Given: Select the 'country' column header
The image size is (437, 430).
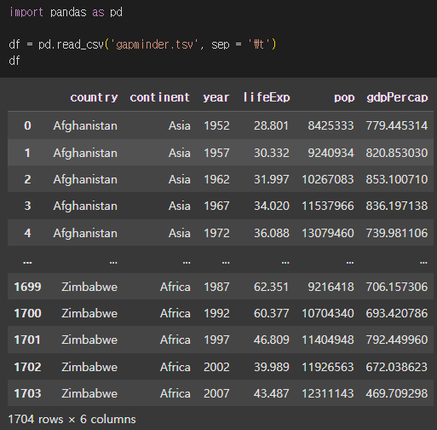Looking at the screenshot, I should coord(94,97).
